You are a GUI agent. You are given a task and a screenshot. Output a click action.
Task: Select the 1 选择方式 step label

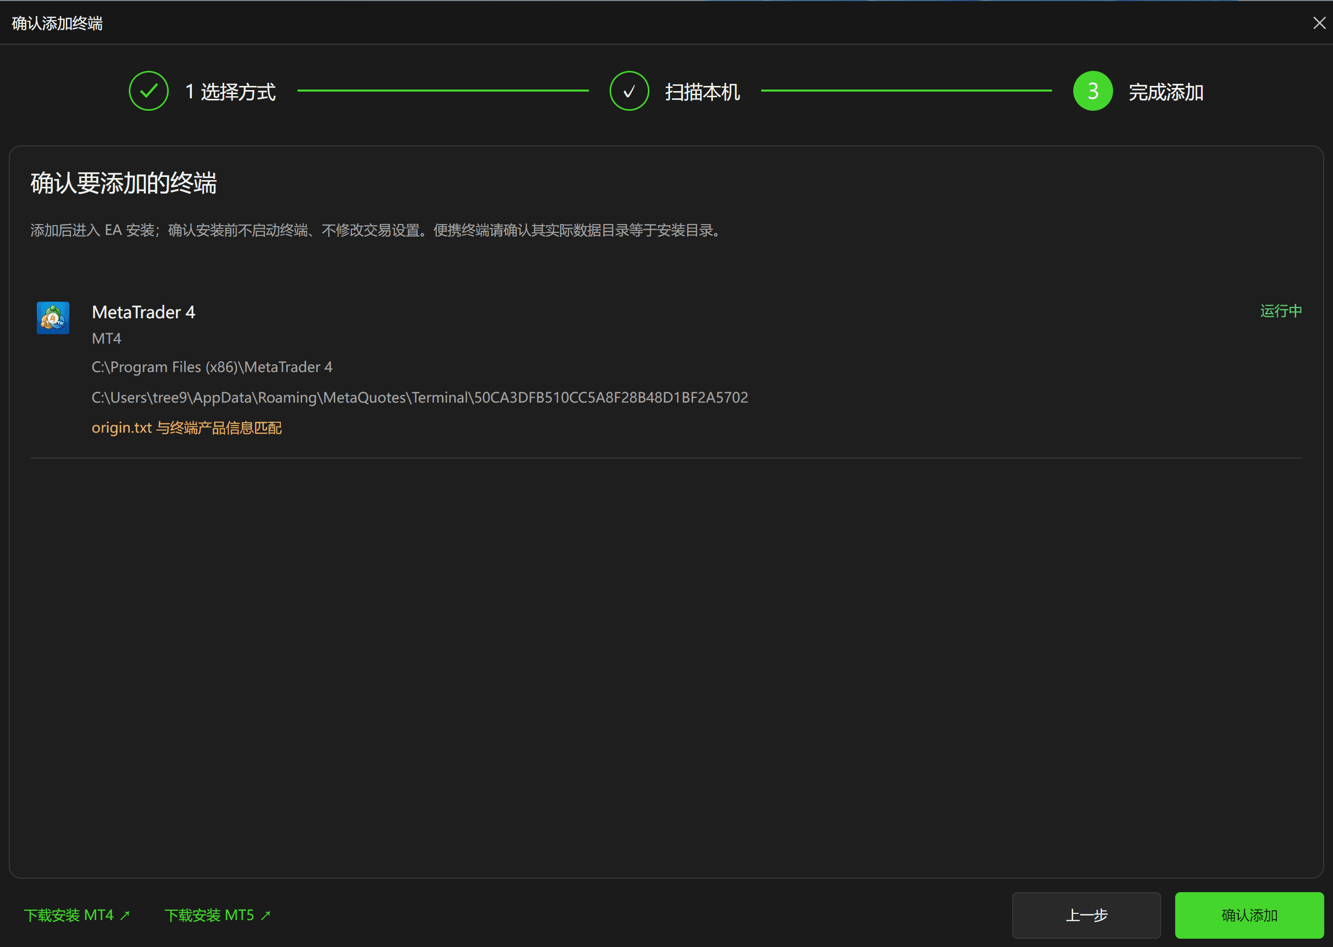(x=230, y=92)
